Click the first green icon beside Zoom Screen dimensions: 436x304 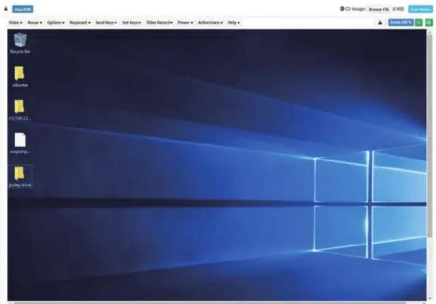pos(419,22)
